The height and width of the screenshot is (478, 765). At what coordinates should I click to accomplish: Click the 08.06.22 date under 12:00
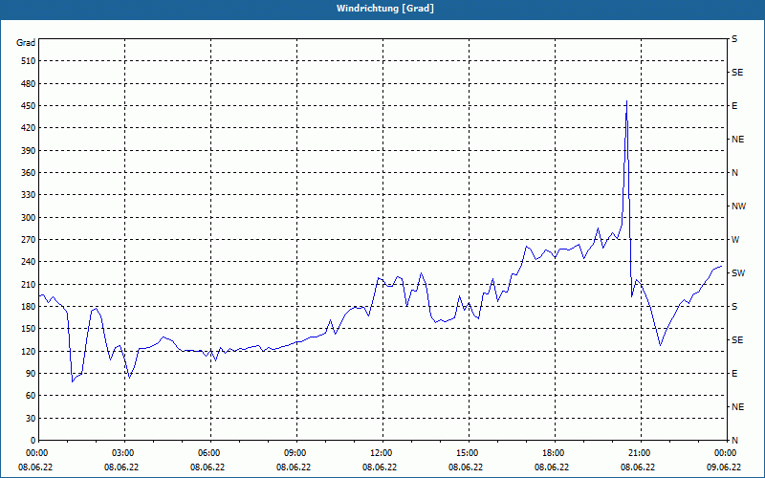pos(380,467)
